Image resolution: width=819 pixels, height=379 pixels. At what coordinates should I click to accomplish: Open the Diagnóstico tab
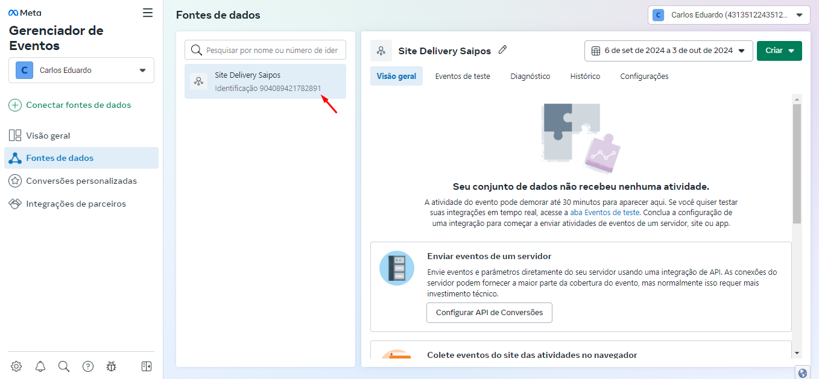530,77
